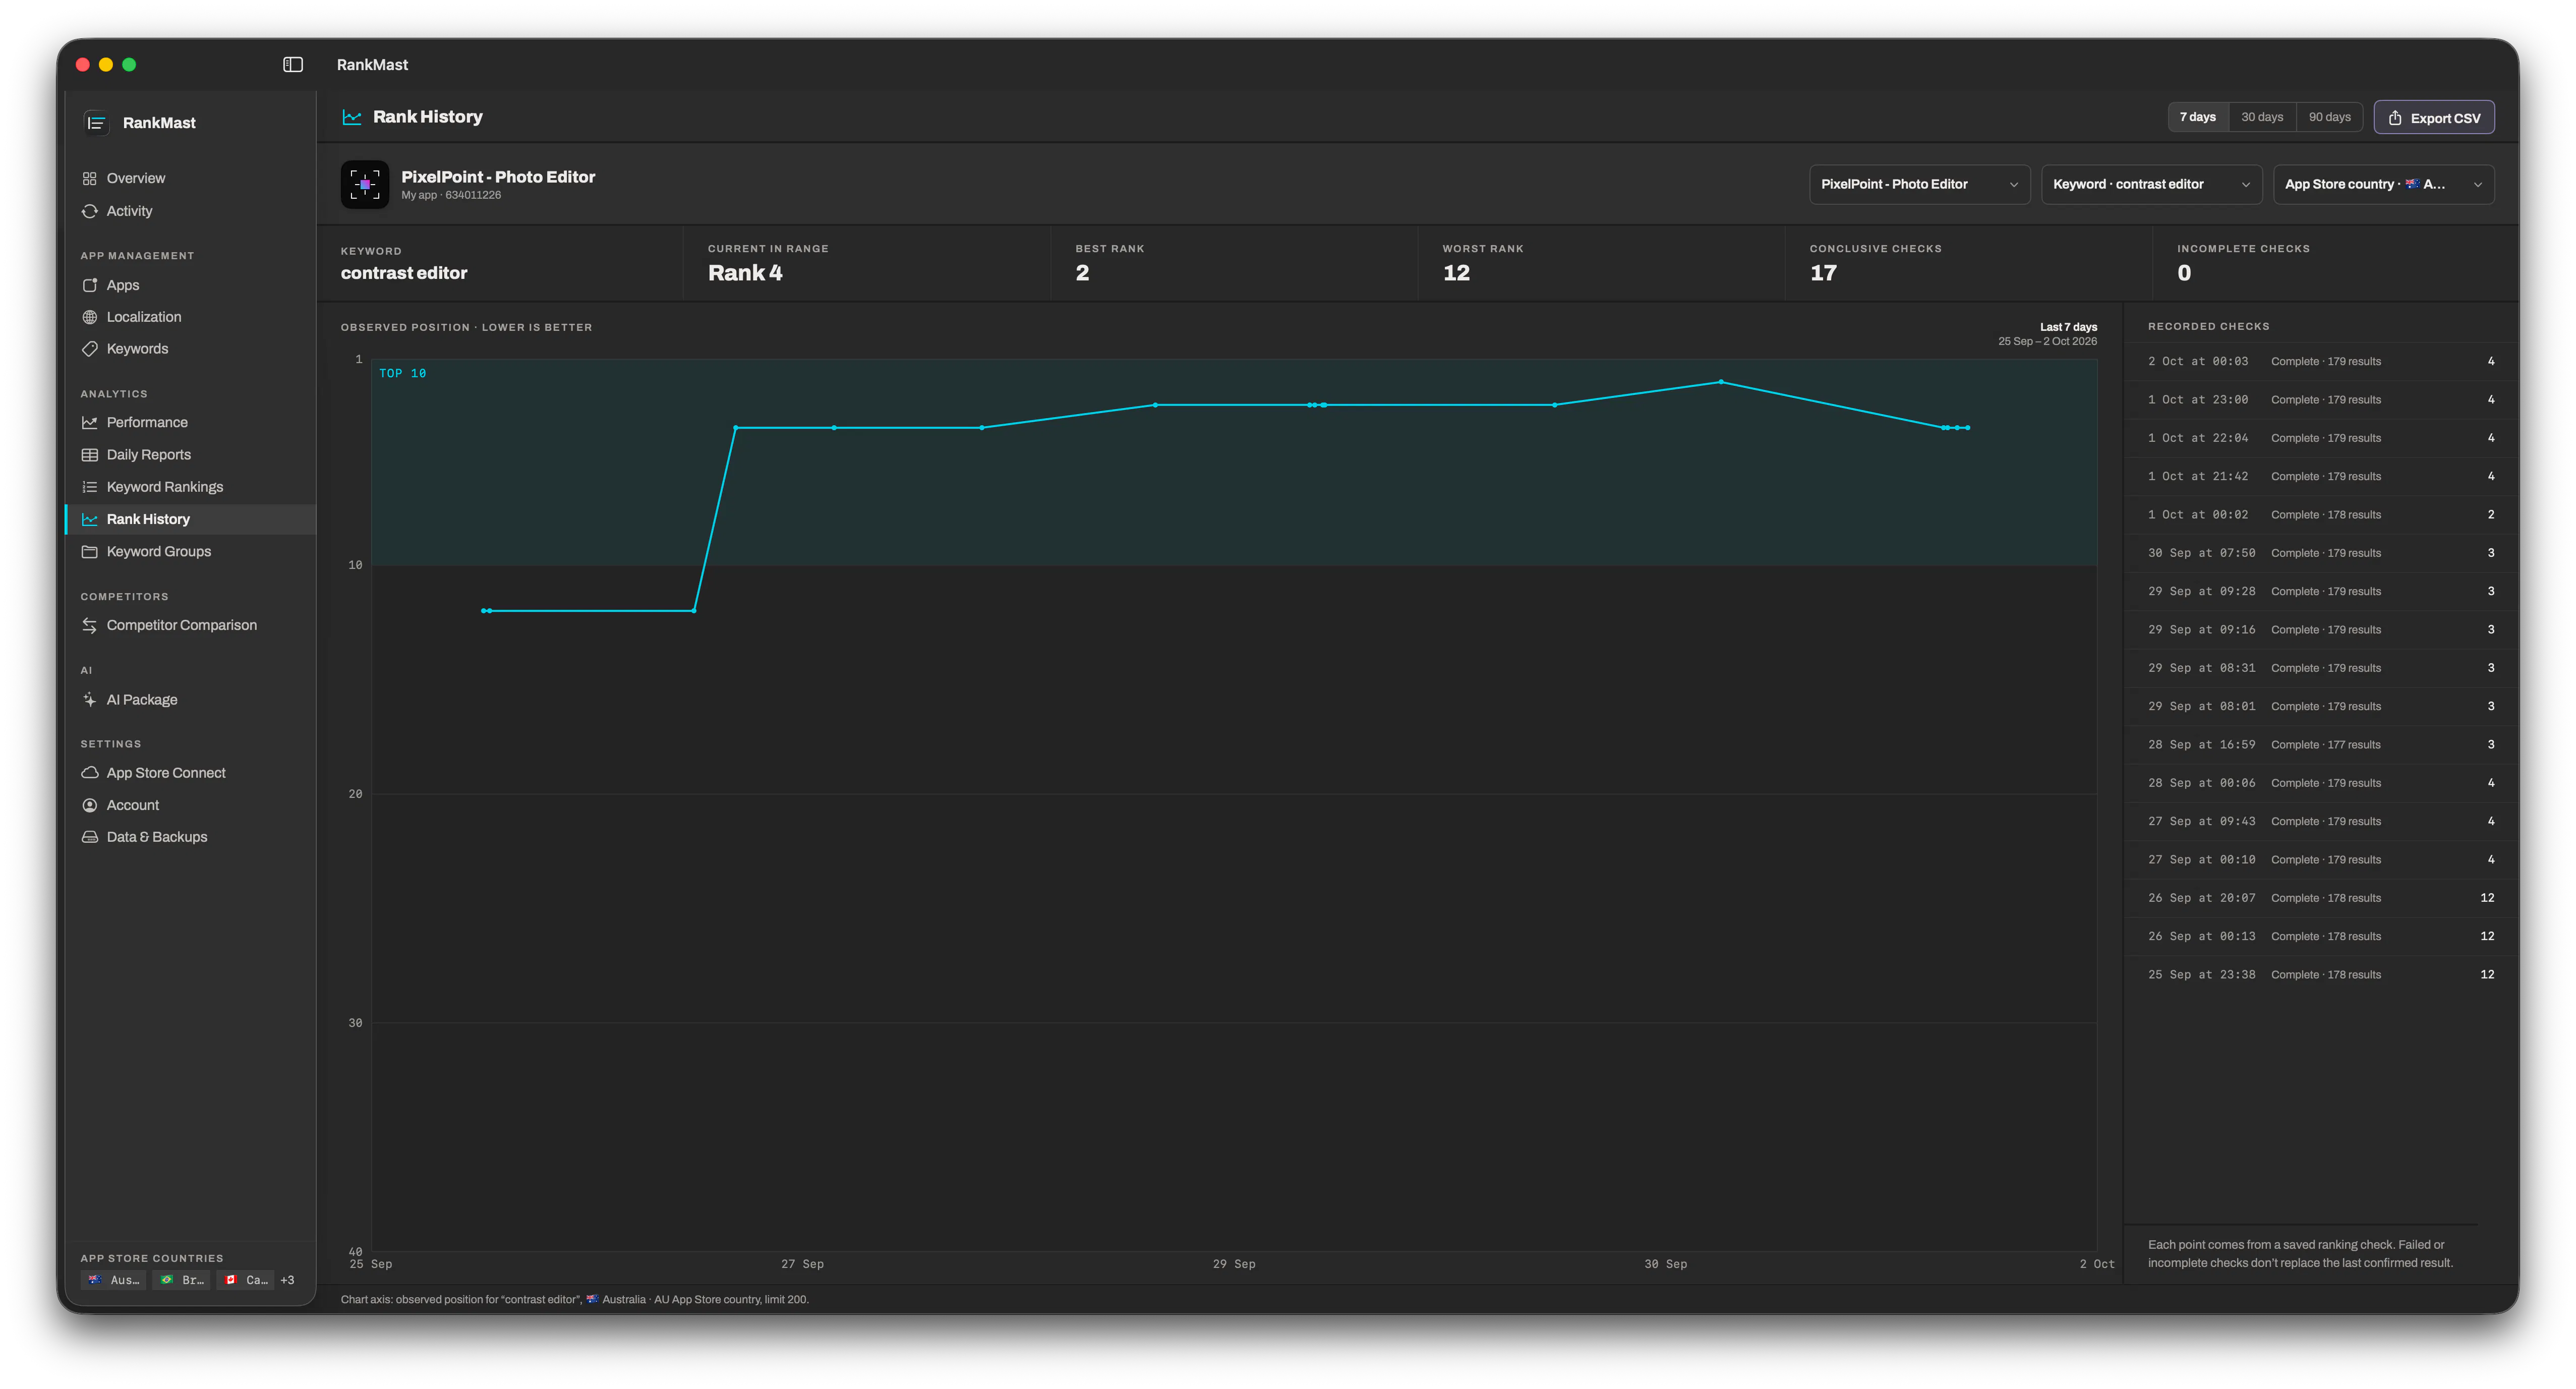This screenshot has width=2576, height=1389.
Task: Click the Canada country chip
Action: click(245, 1280)
